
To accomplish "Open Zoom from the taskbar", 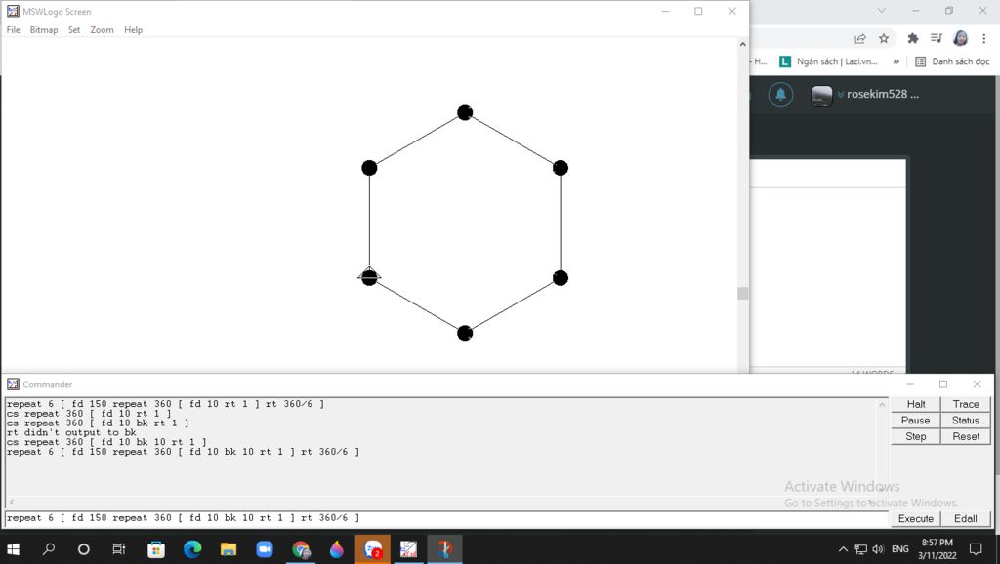I will (264, 548).
